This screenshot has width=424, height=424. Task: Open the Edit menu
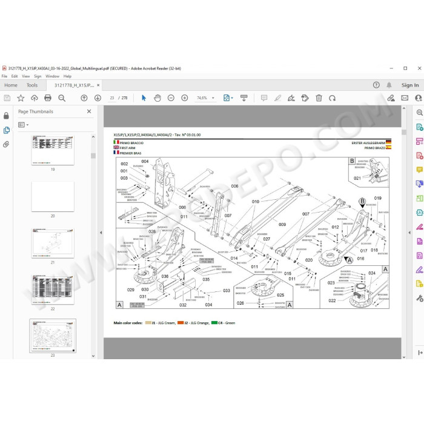pos(15,76)
